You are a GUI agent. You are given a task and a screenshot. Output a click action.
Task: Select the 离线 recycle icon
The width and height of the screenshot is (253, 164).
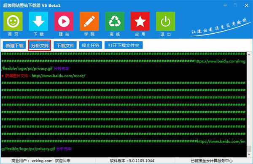click(115, 21)
